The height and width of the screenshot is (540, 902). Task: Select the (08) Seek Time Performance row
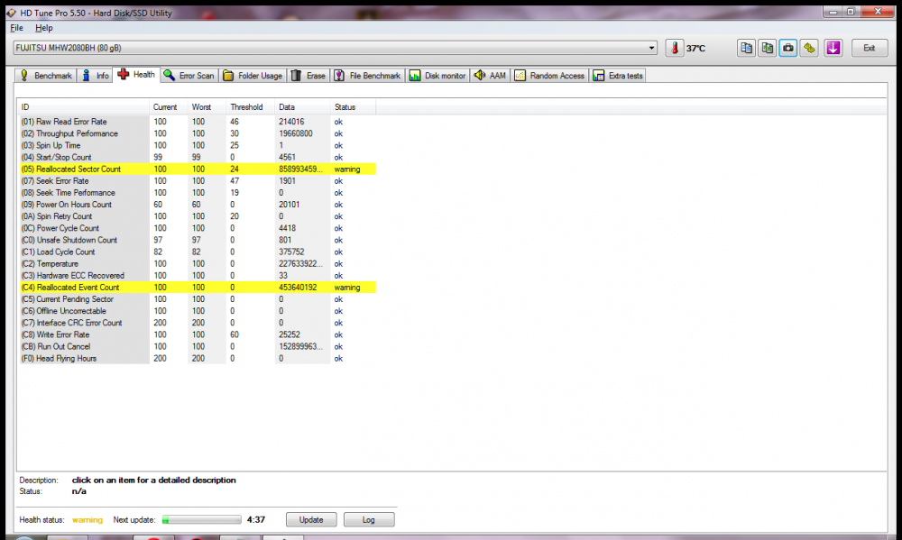pos(198,193)
